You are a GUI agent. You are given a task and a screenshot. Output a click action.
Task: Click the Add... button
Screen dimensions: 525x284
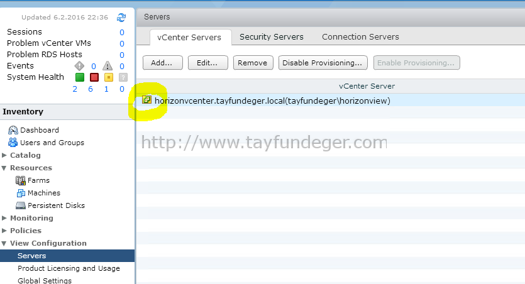pos(163,63)
